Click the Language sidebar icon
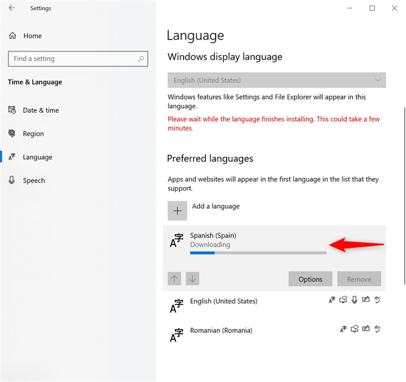 tap(12, 157)
